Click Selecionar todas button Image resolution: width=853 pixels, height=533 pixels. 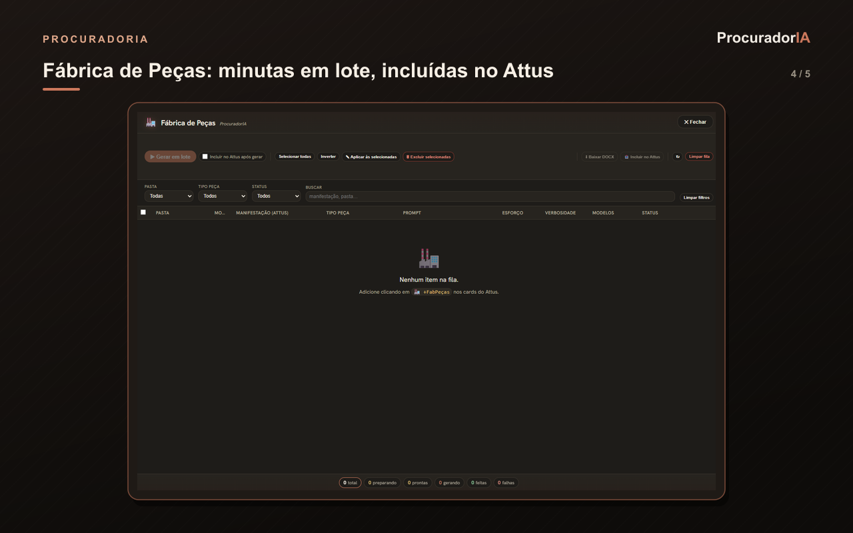295,157
